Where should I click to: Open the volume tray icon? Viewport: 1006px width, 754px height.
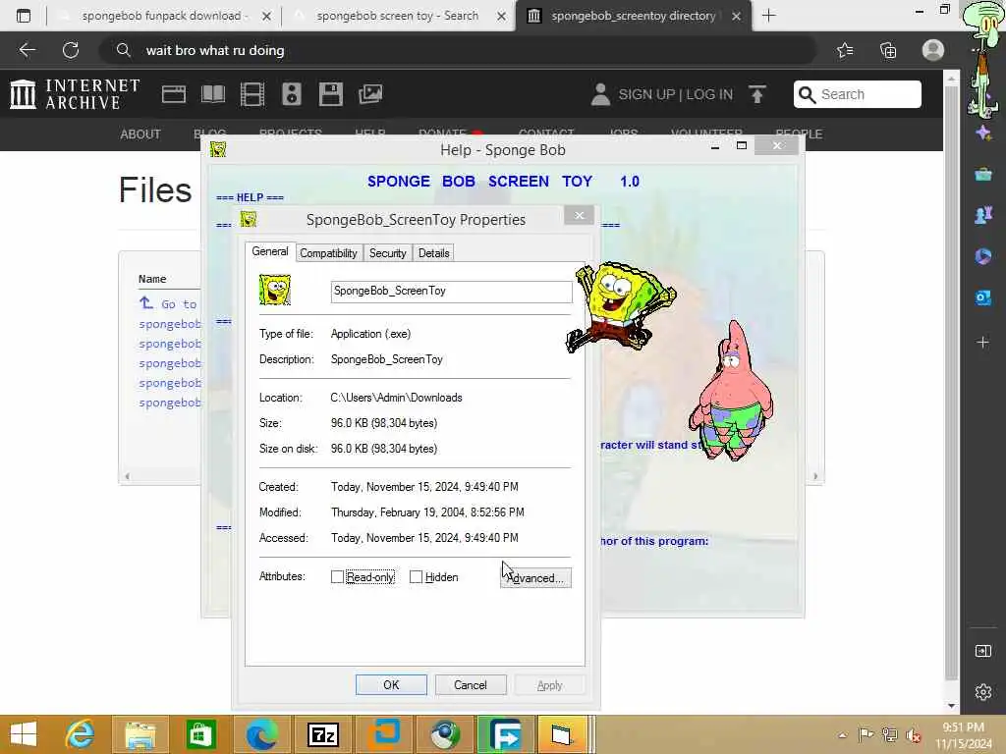pos(914,735)
